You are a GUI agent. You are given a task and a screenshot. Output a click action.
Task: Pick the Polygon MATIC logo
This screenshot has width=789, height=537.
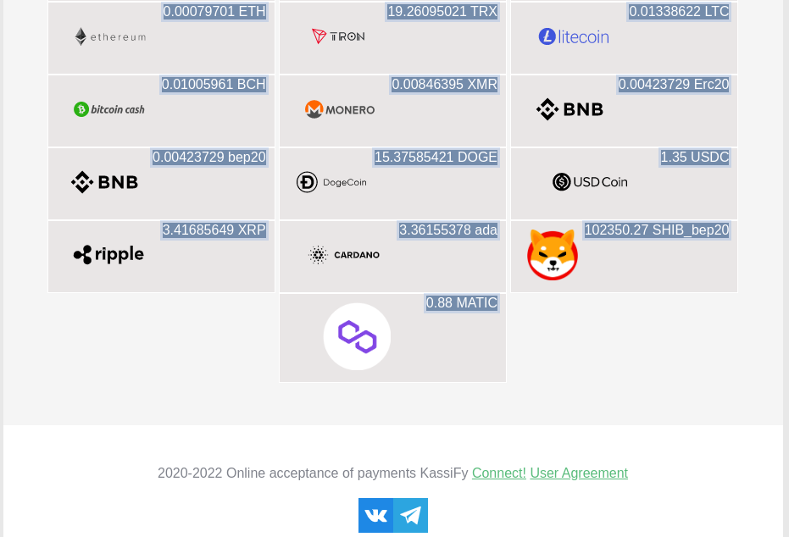coord(357,336)
